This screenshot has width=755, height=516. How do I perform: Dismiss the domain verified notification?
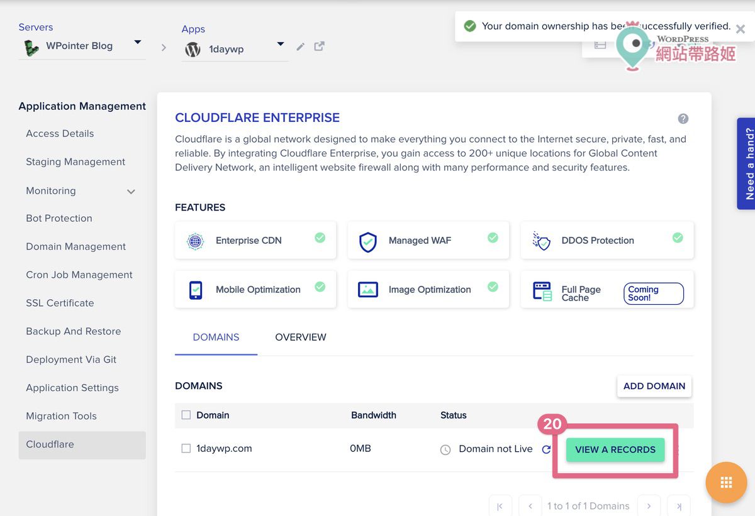(x=741, y=29)
